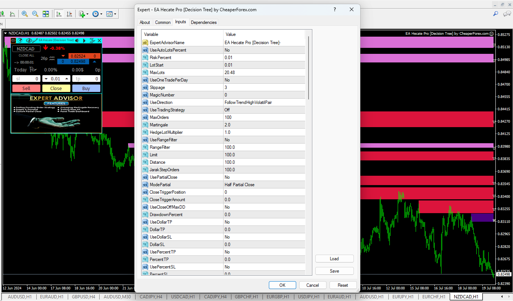Screen dimensions: 513x301
Task: Click the Zoom In magnifier toolbar icon
Action: pos(25,14)
